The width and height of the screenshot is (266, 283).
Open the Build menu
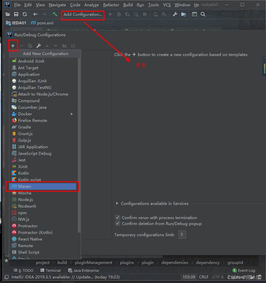(x=128, y=5)
